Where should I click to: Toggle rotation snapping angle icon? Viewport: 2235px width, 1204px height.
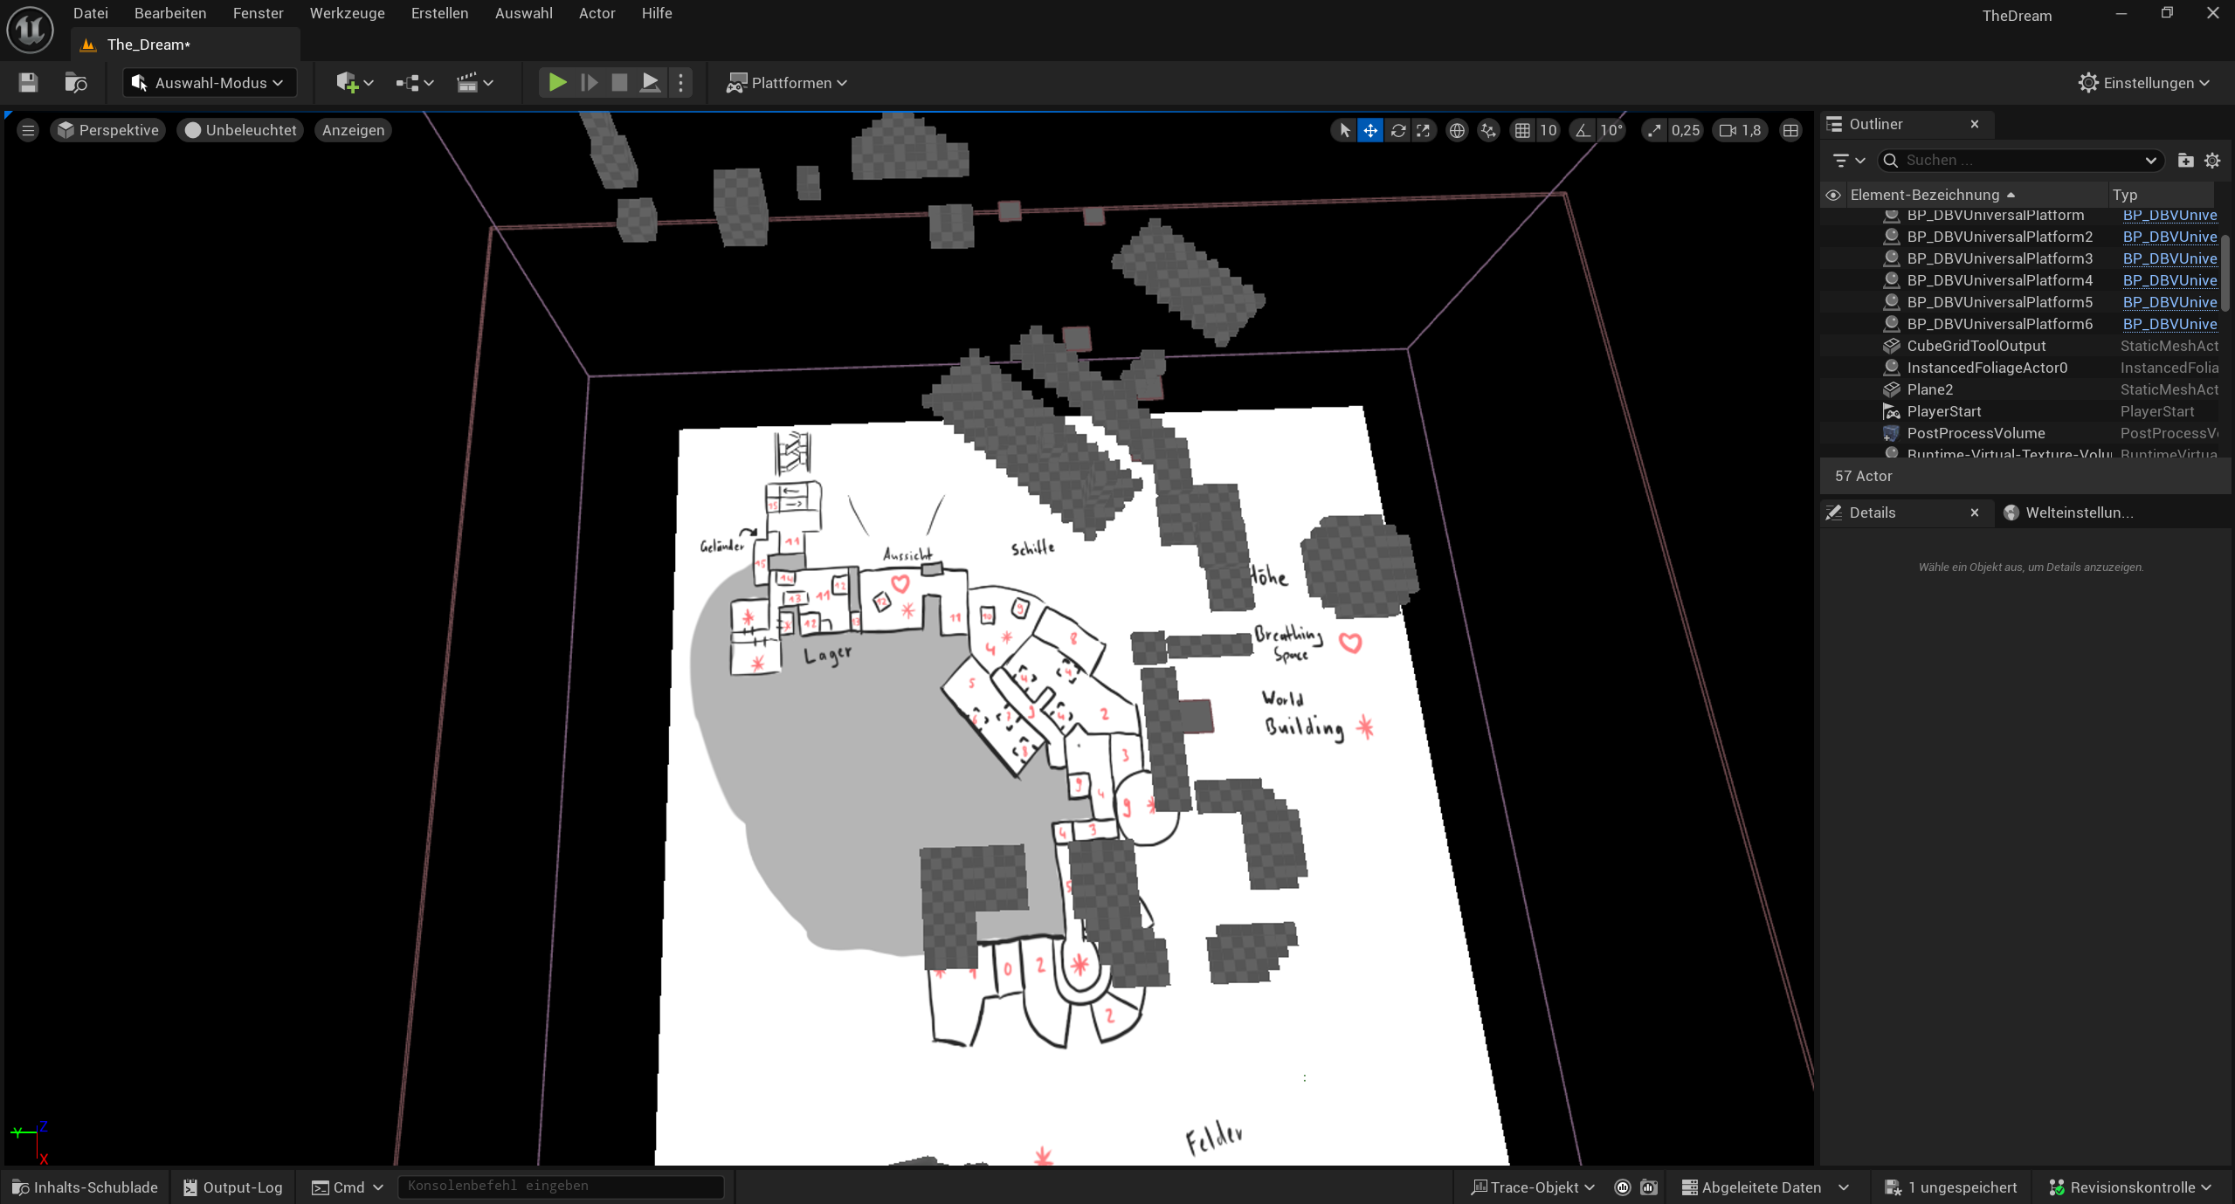(1583, 130)
